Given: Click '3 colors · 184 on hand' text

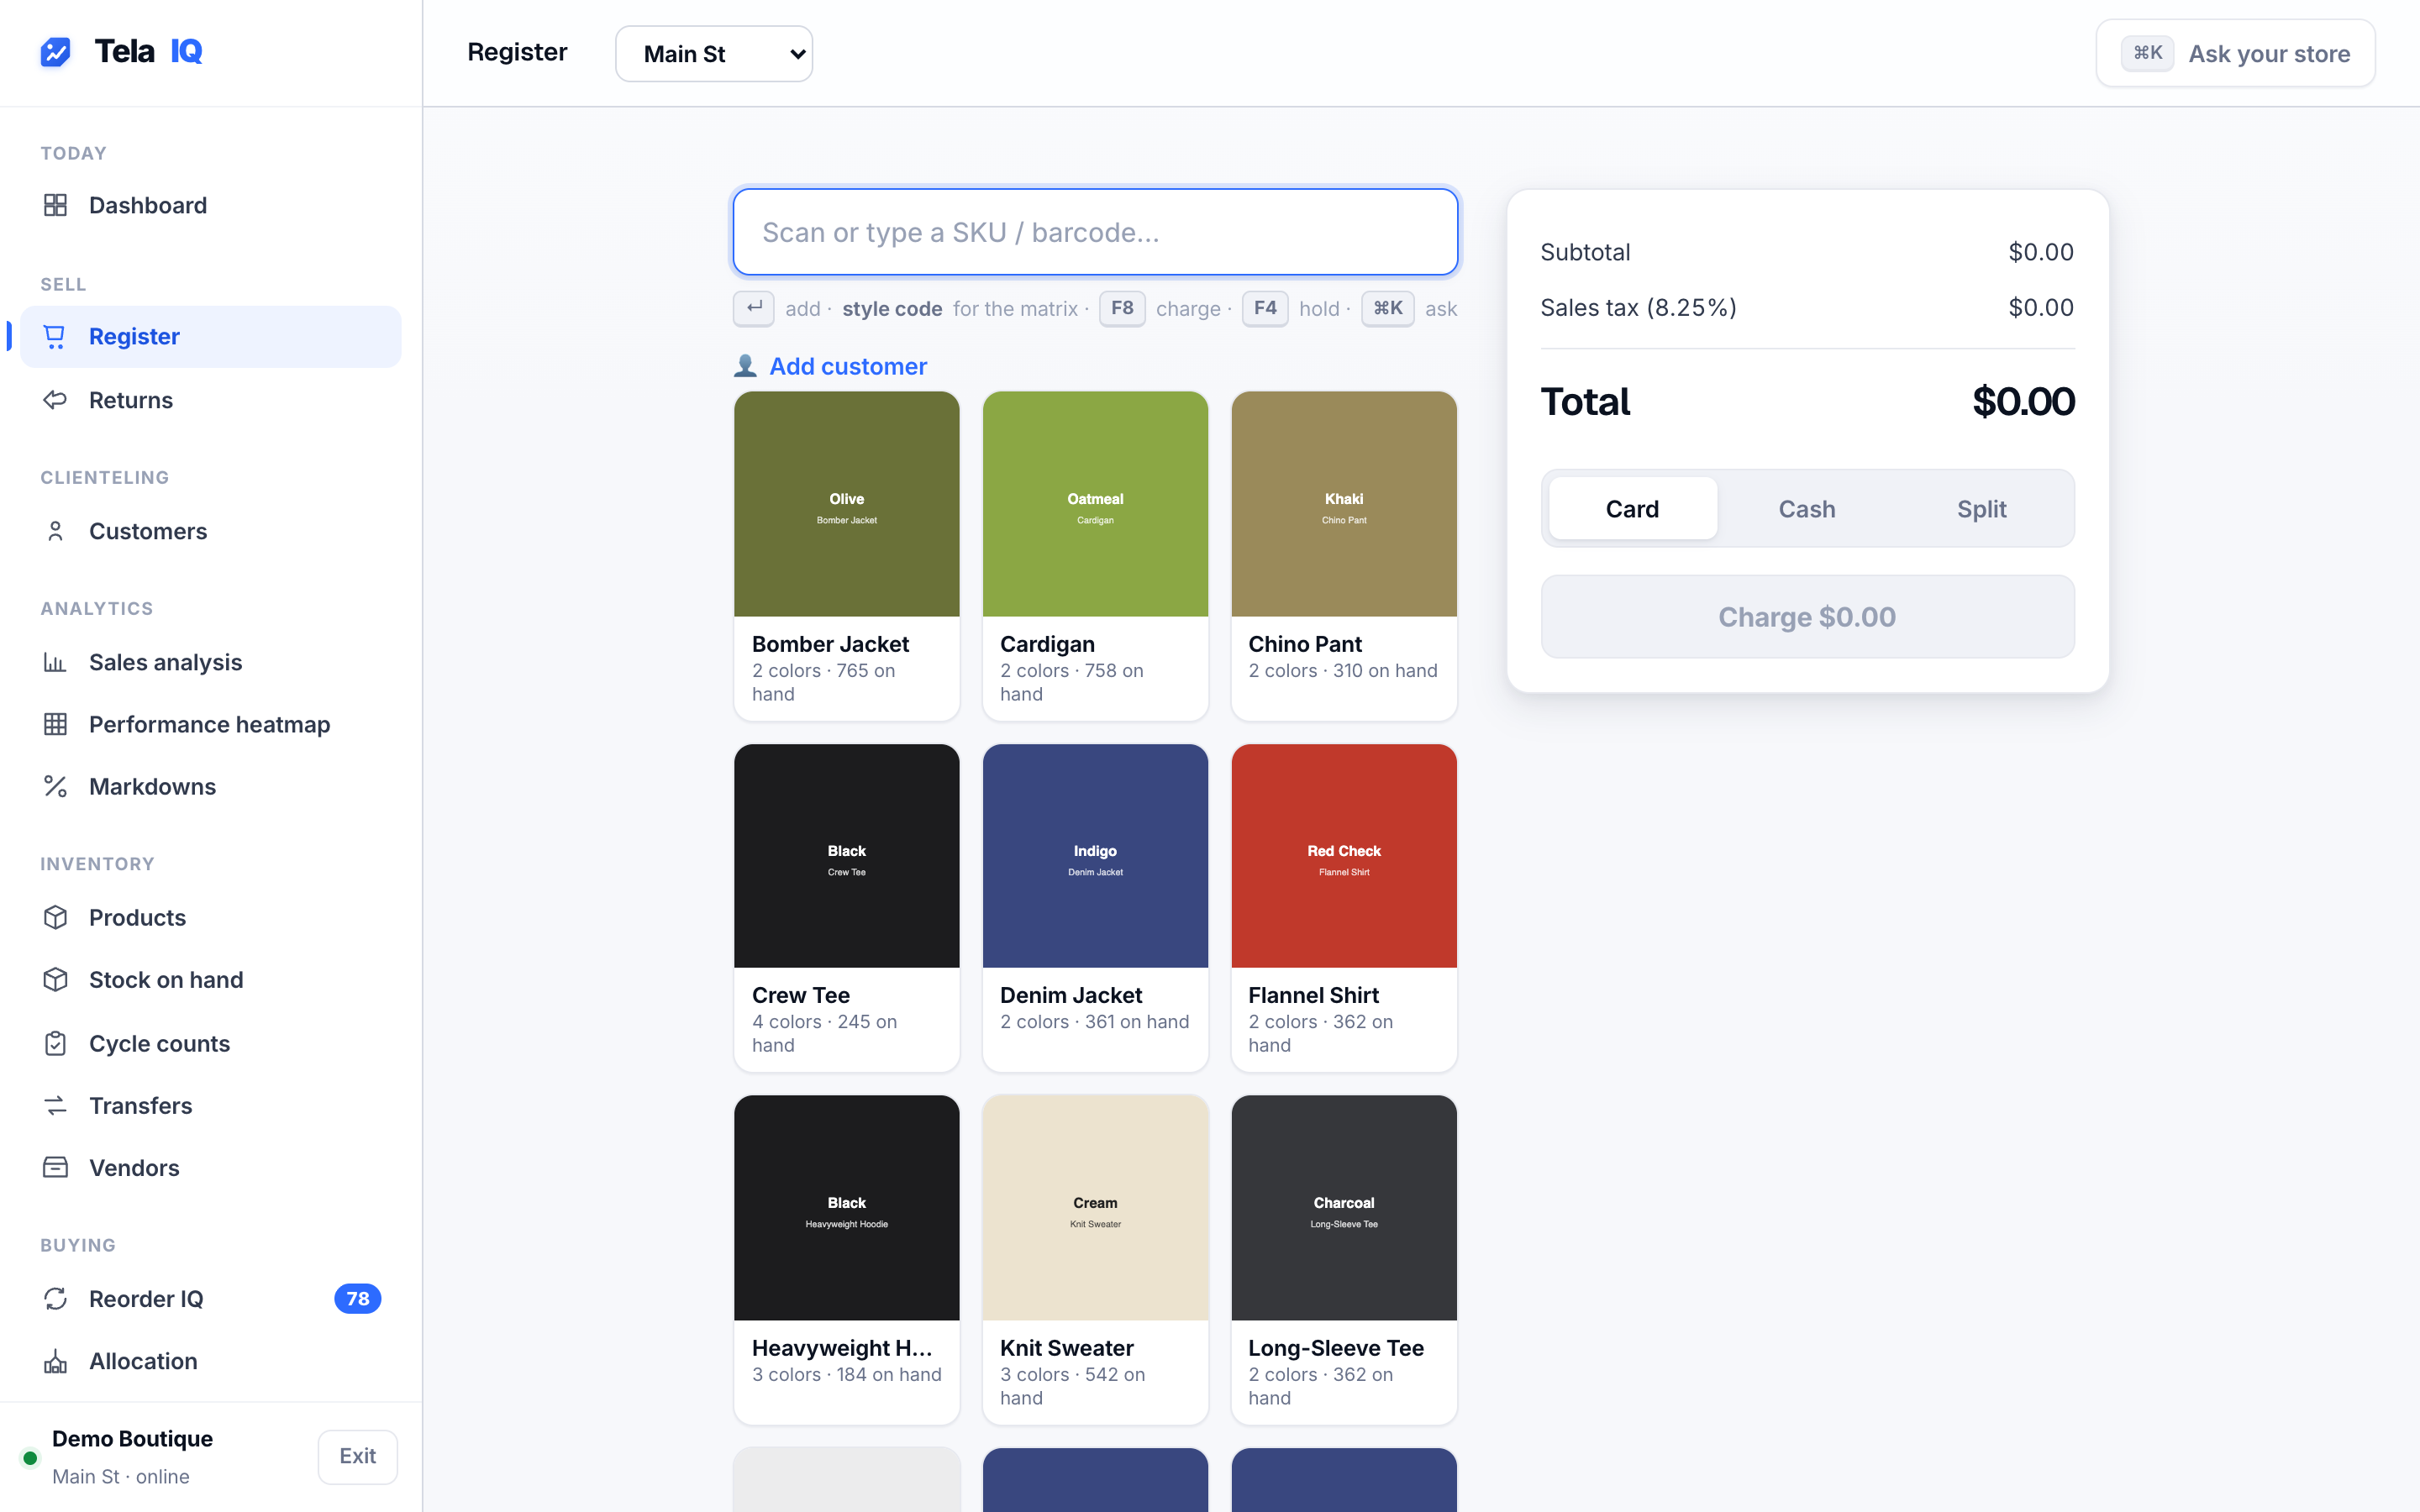Looking at the screenshot, I should (x=846, y=1375).
